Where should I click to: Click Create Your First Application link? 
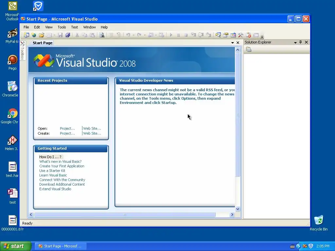62,166
